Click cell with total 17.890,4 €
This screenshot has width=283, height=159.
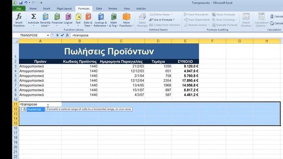pos(185,80)
